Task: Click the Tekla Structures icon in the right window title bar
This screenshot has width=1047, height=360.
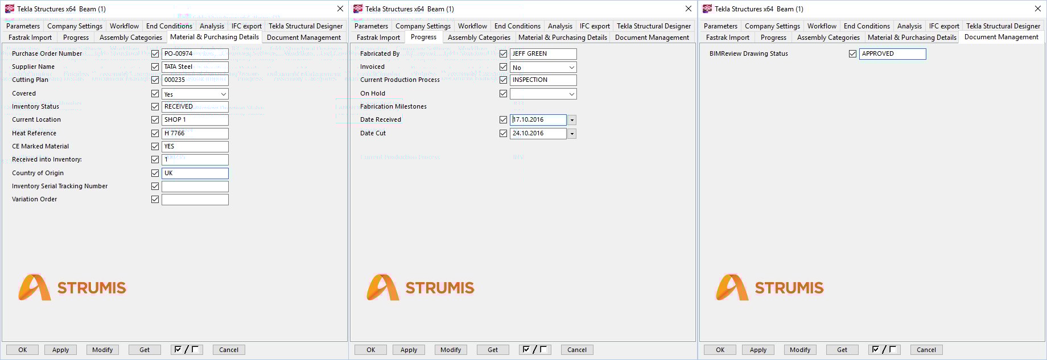Action: coord(707,9)
